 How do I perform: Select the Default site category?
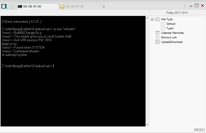(x=171, y=24)
